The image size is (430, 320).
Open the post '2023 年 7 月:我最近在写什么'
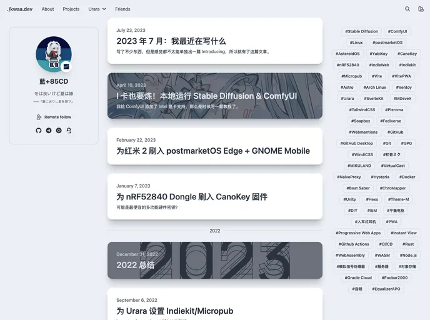point(215,41)
